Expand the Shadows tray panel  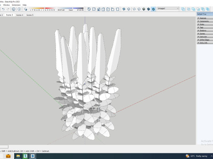click(205, 30)
